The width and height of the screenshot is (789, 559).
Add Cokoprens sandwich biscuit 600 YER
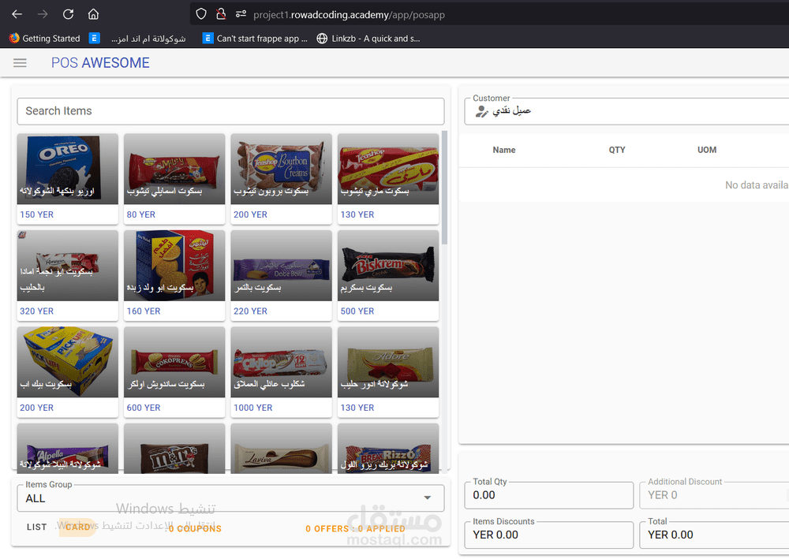point(174,371)
